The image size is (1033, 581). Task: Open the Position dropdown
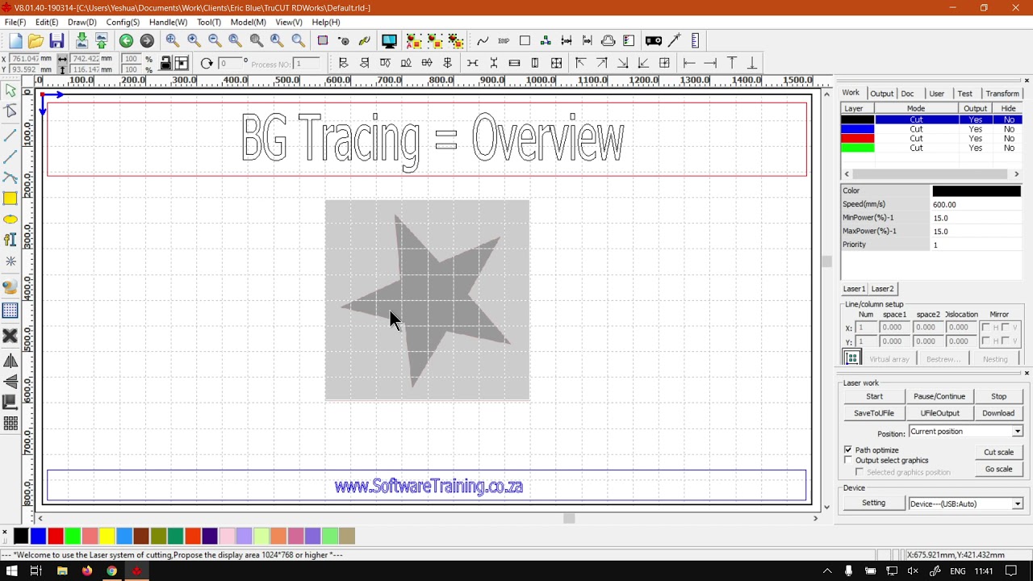coord(966,432)
